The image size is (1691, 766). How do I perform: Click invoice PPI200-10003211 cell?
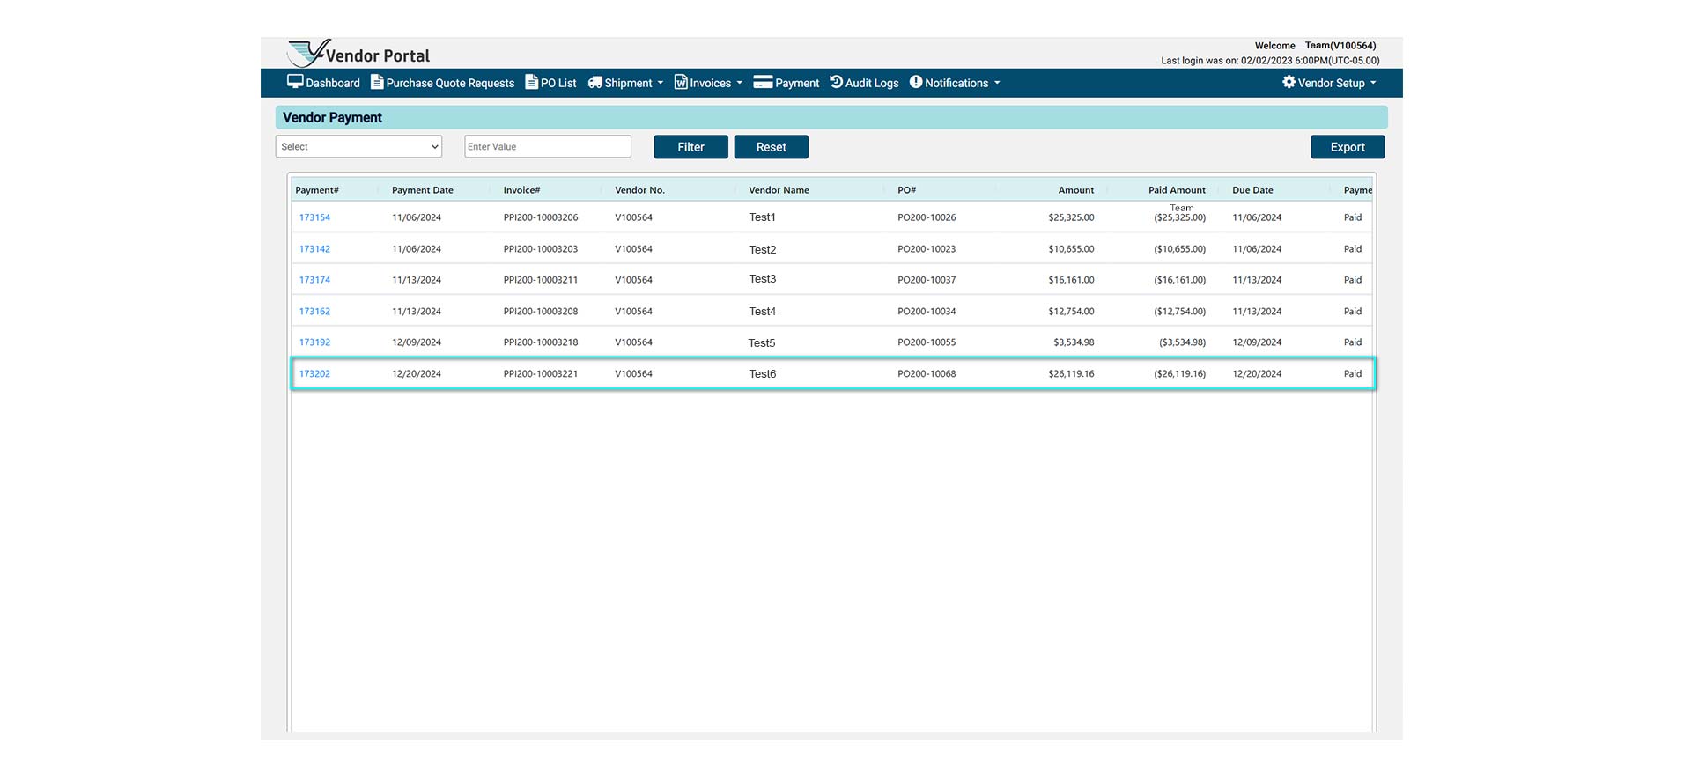pos(541,280)
